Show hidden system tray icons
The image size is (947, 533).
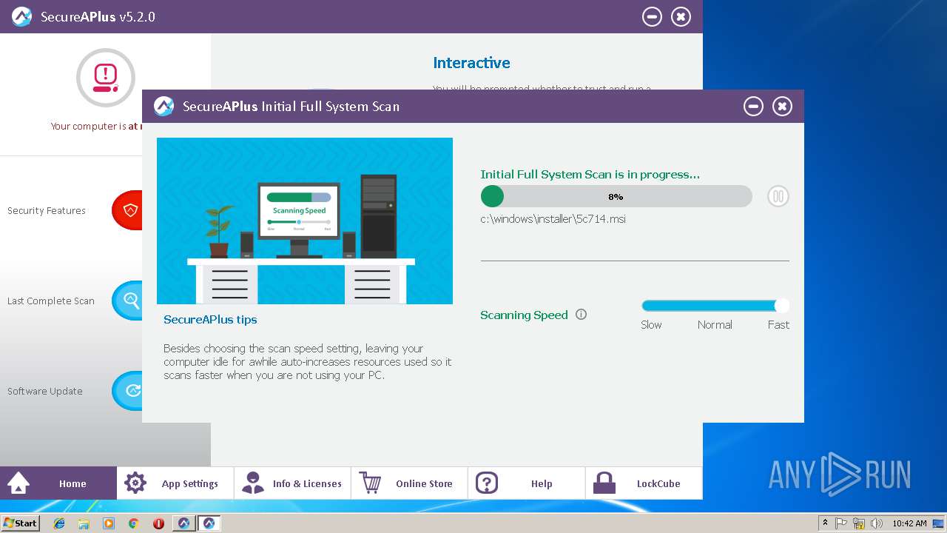click(825, 523)
